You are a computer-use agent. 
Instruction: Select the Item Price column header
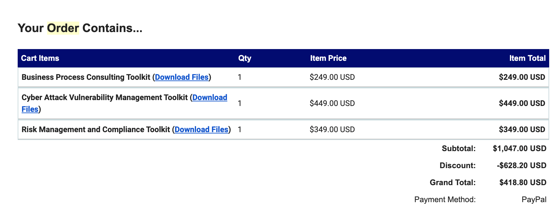click(x=328, y=58)
